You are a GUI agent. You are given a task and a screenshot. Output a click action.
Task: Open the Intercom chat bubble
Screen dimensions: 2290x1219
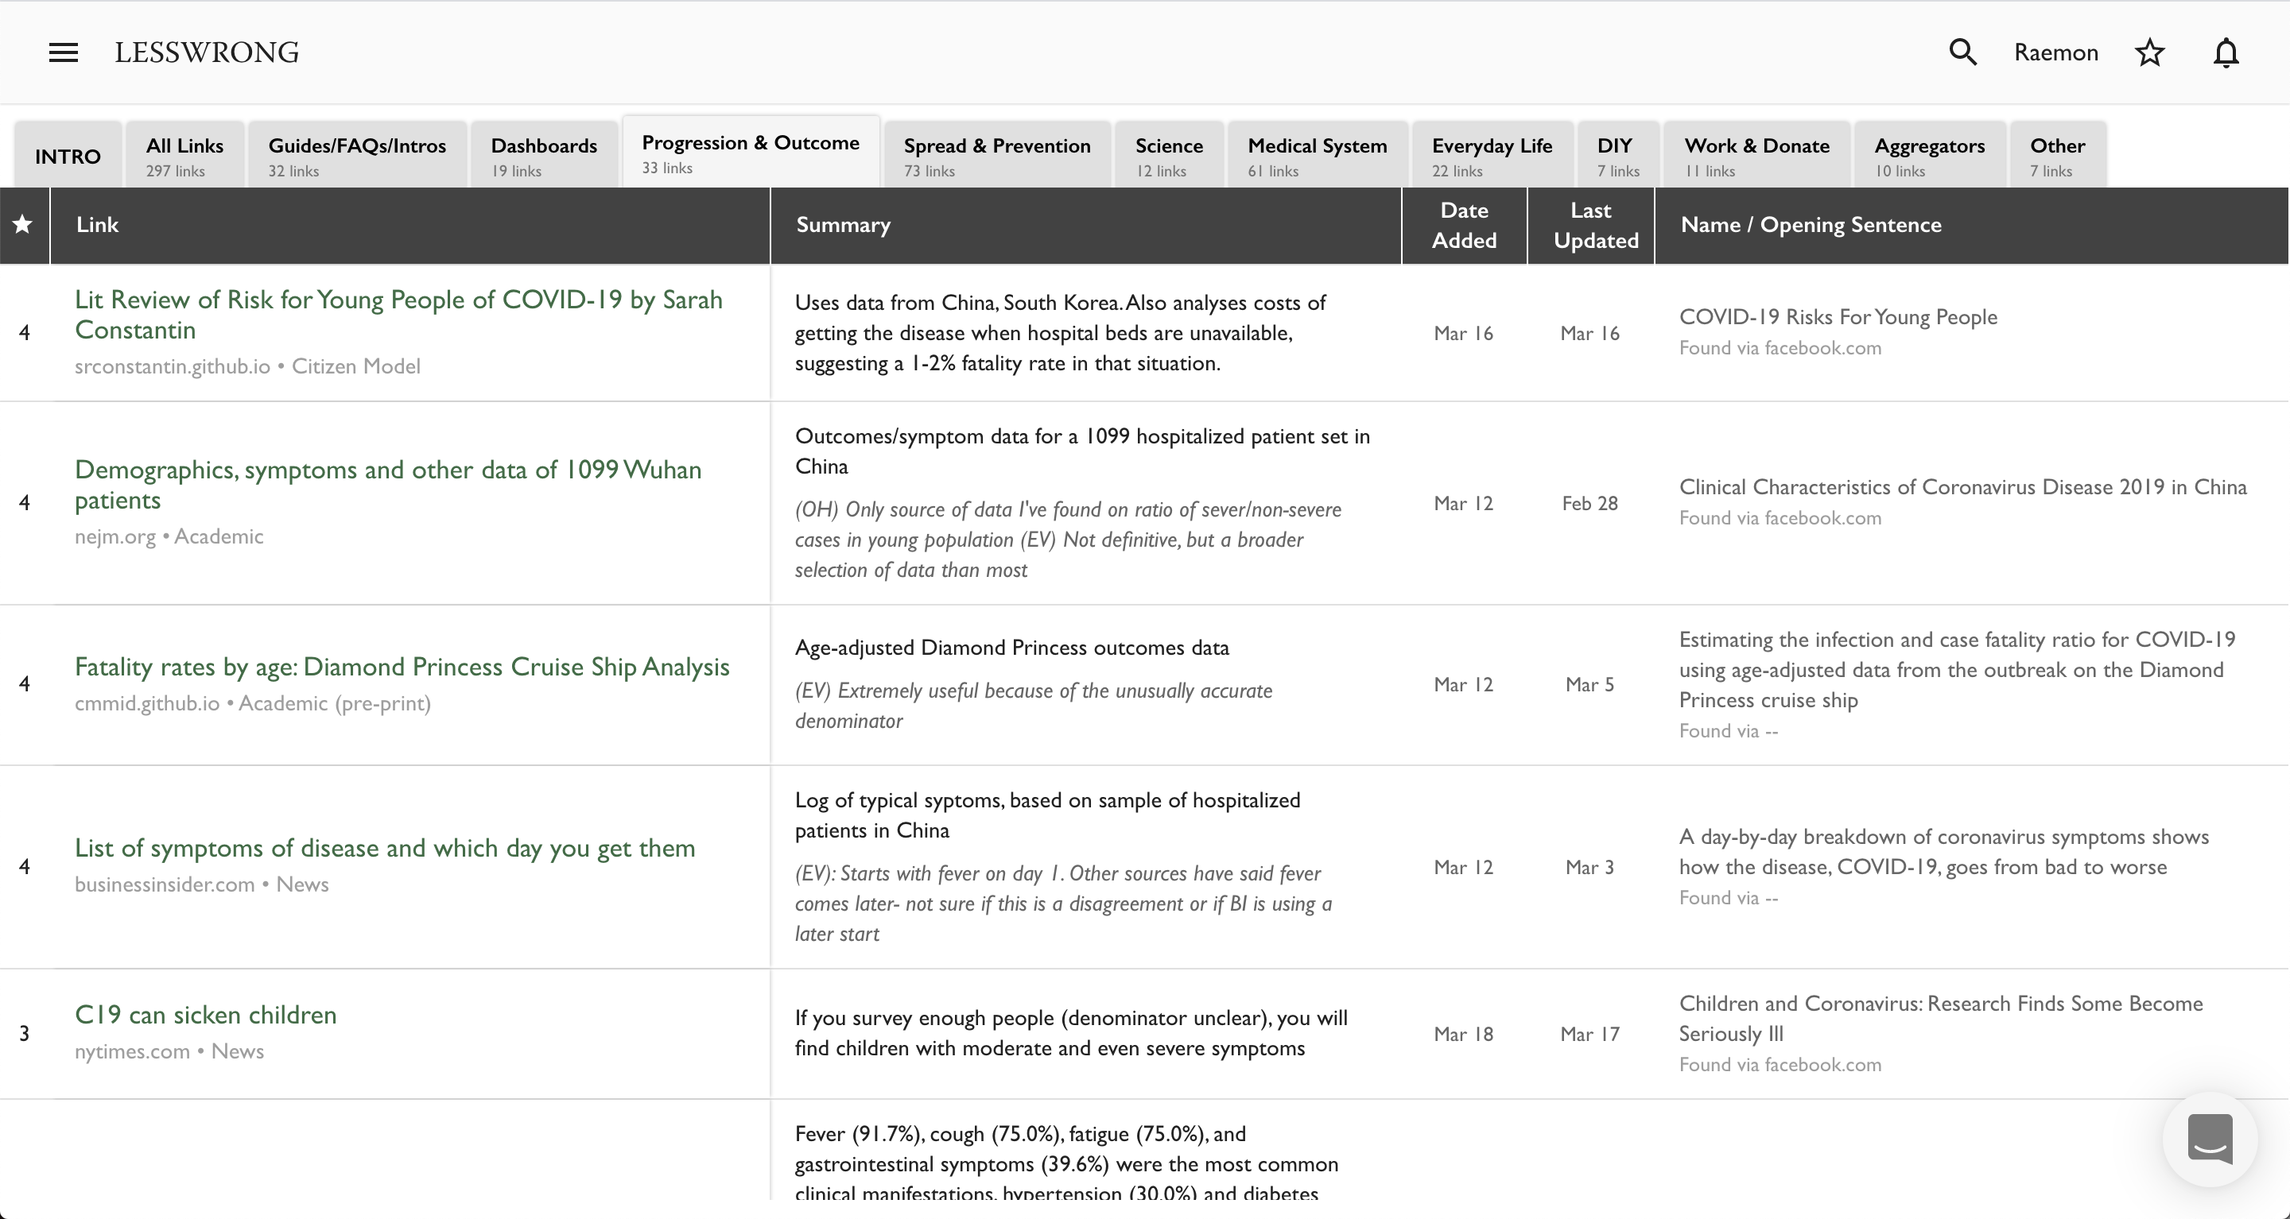pos(2210,1139)
